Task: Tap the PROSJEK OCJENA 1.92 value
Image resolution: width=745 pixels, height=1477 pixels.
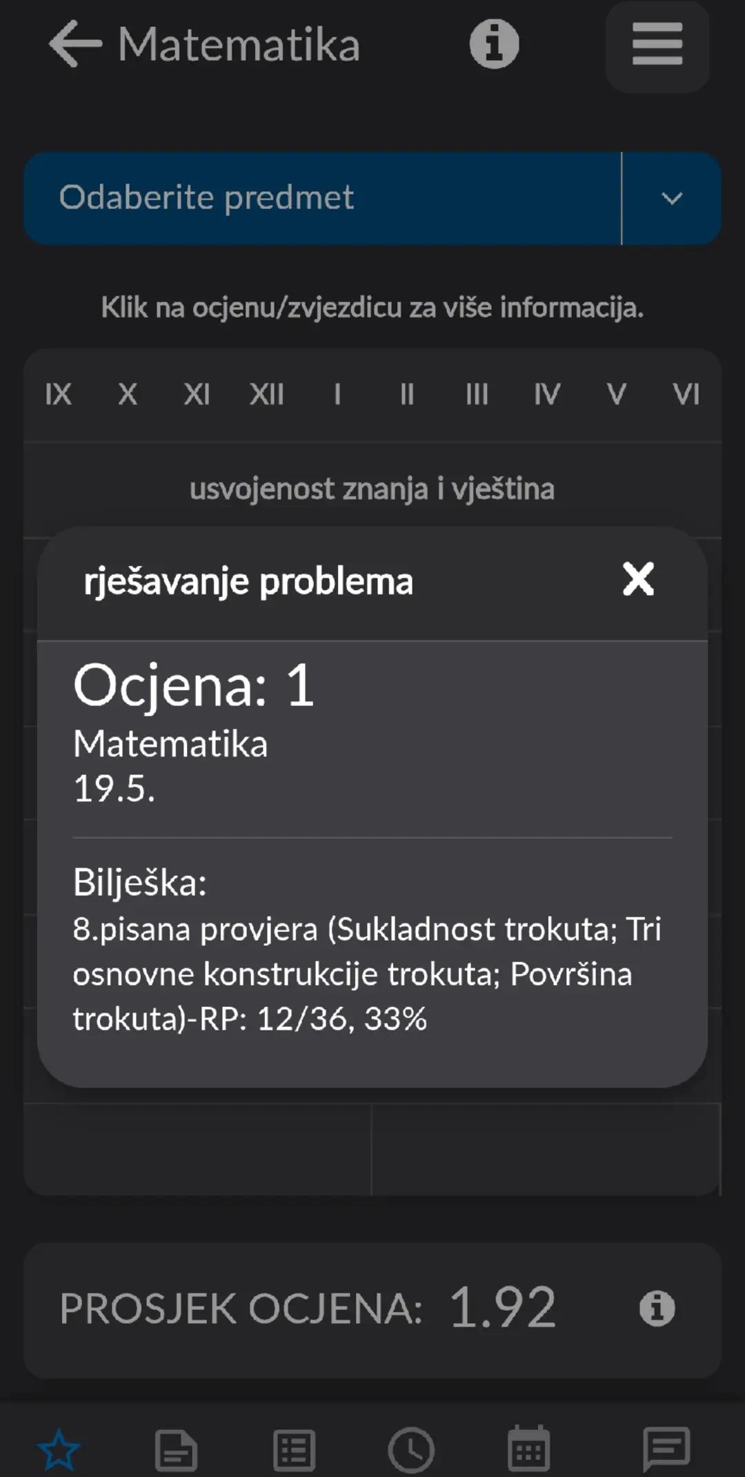Action: pos(503,1307)
